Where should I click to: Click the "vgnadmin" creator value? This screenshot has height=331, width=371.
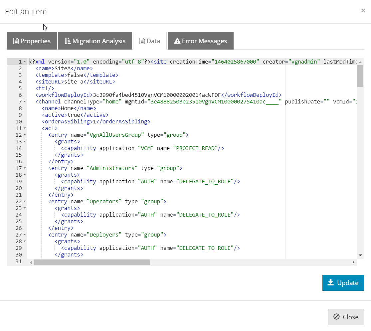click(x=304, y=62)
